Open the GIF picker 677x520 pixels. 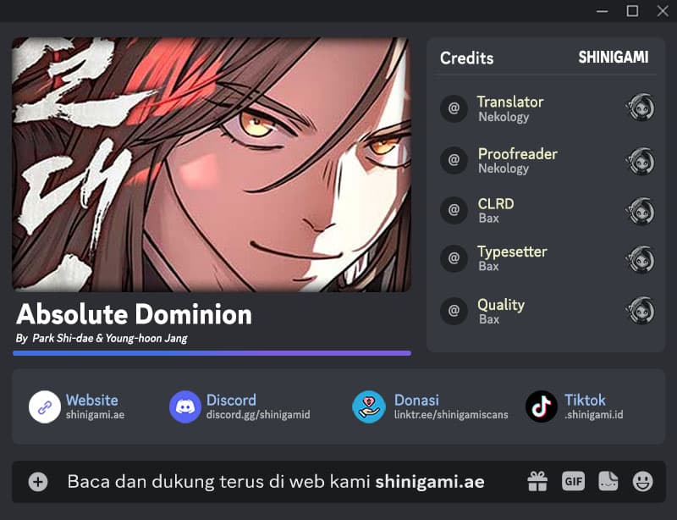(x=574, y=482)
